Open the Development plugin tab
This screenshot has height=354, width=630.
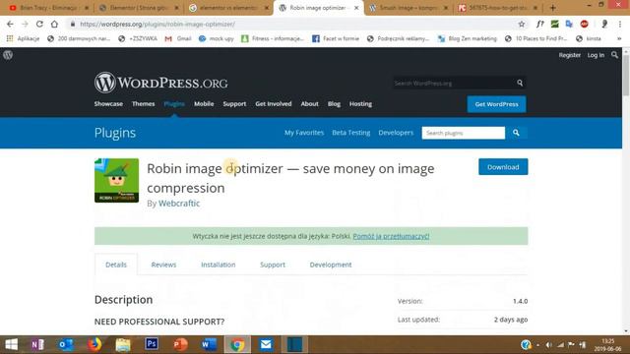click(331, 265)
